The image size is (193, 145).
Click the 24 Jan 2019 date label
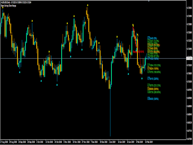coord(131,142)
